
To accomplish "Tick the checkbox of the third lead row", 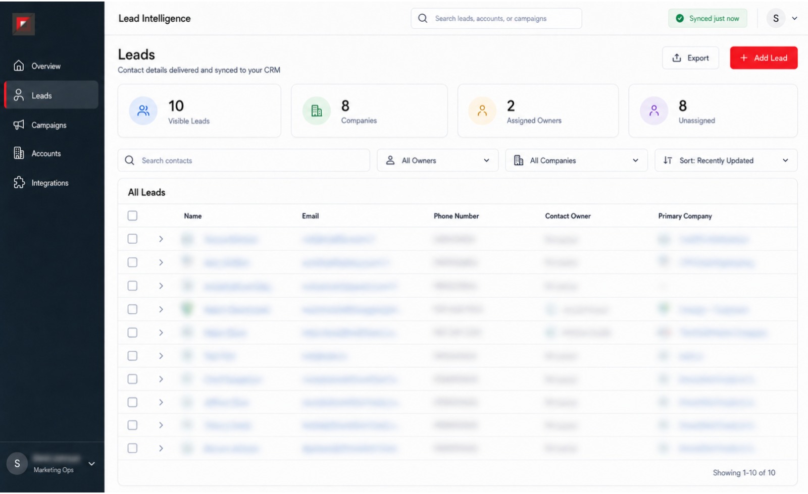I will pyautogui.click(x=132, y=286).
